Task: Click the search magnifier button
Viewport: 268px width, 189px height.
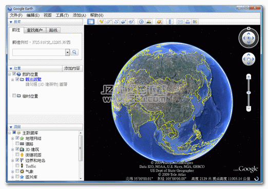Action: click(x=74, y=52)
